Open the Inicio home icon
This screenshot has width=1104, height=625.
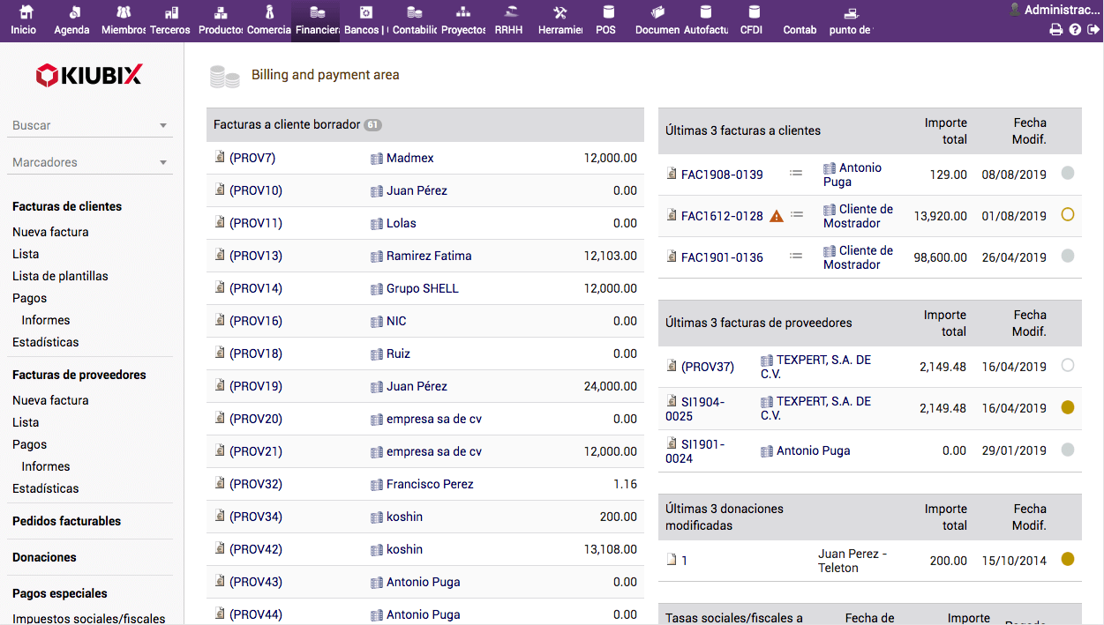(24, 20)
